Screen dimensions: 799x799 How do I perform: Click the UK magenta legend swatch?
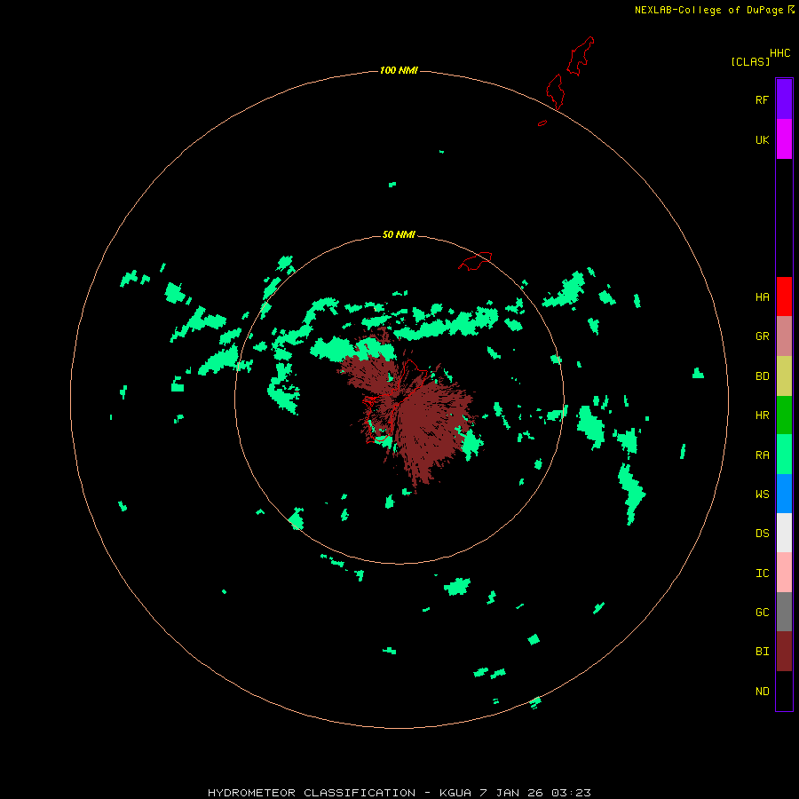[784, 139]
